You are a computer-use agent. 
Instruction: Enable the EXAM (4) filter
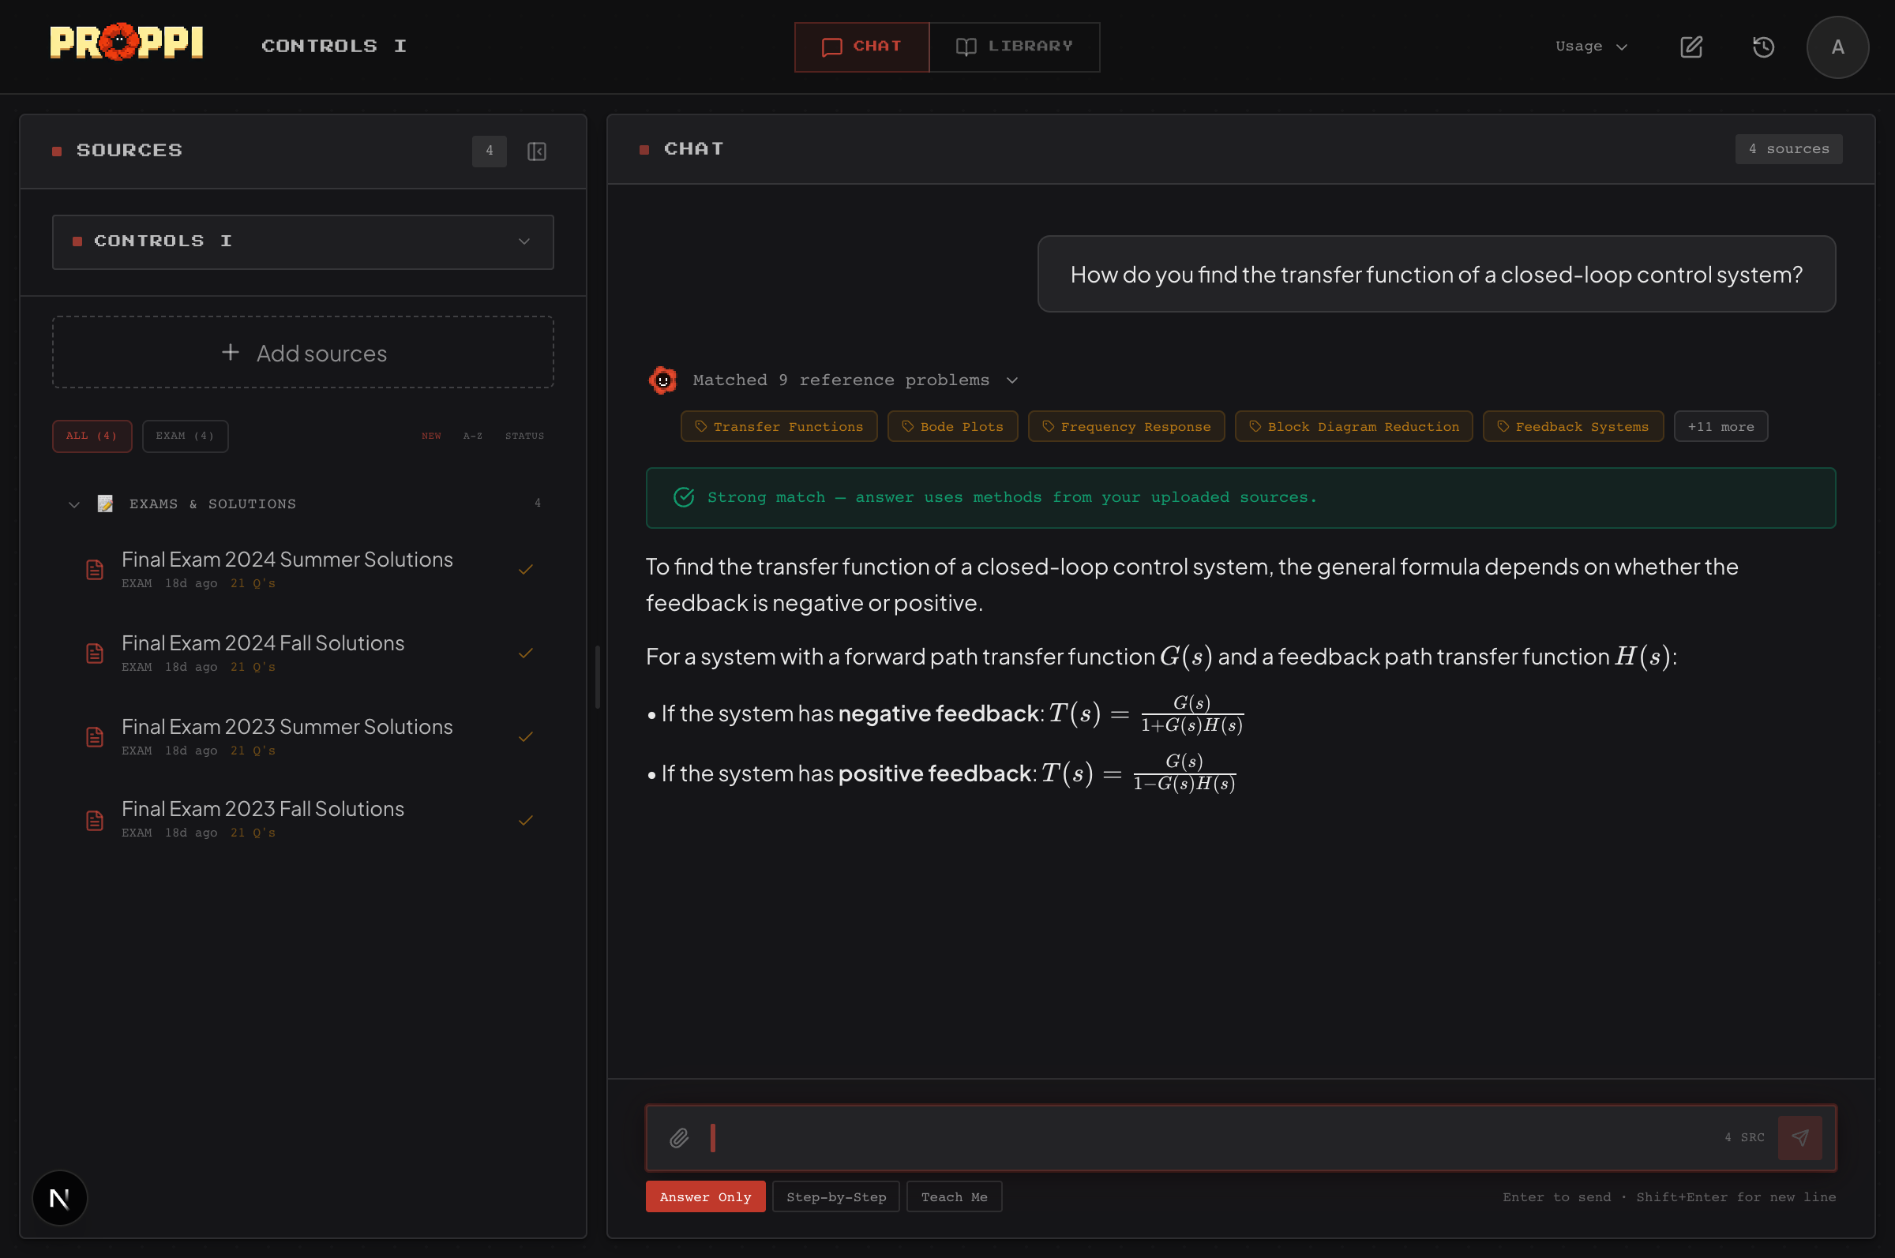tap(185, 436)
